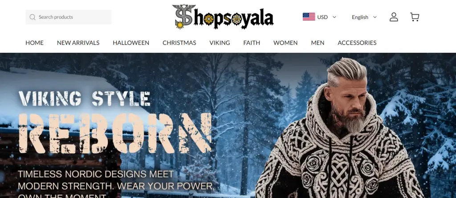Open the FAITH menu item
456x198 pixels.
[252, 43]
